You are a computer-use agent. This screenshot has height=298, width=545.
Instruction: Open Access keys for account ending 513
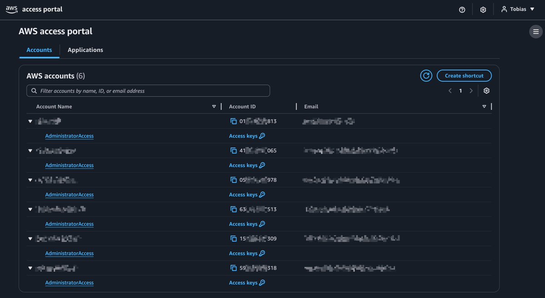(247, 224)
